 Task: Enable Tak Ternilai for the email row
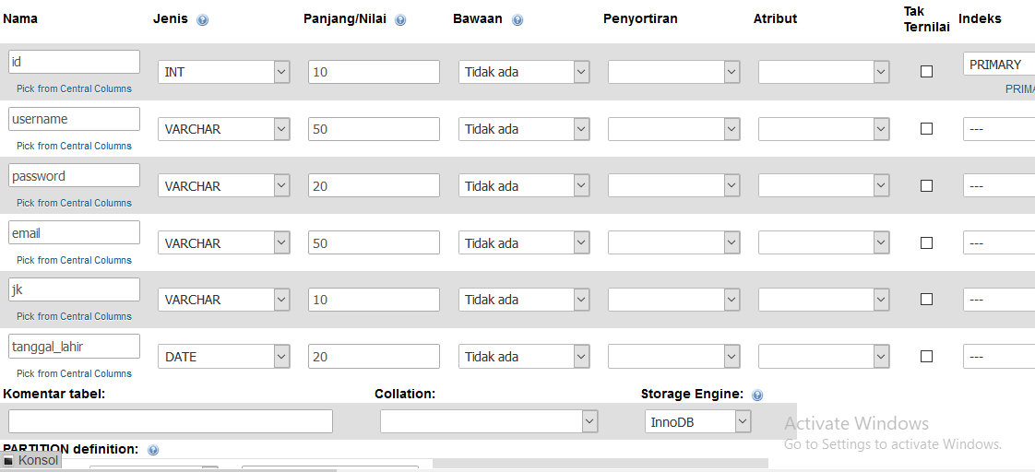point(927,242)
